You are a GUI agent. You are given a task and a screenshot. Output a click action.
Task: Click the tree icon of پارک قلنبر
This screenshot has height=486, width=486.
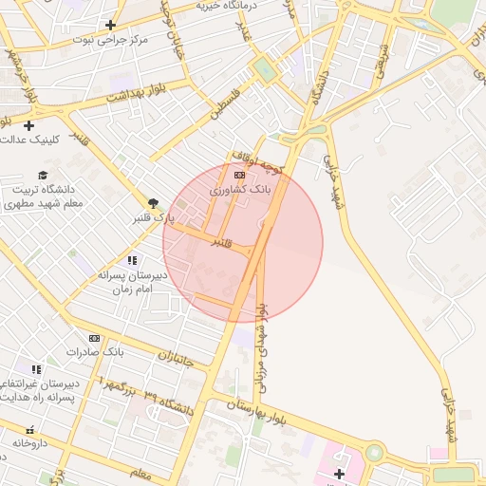point(153,203)
